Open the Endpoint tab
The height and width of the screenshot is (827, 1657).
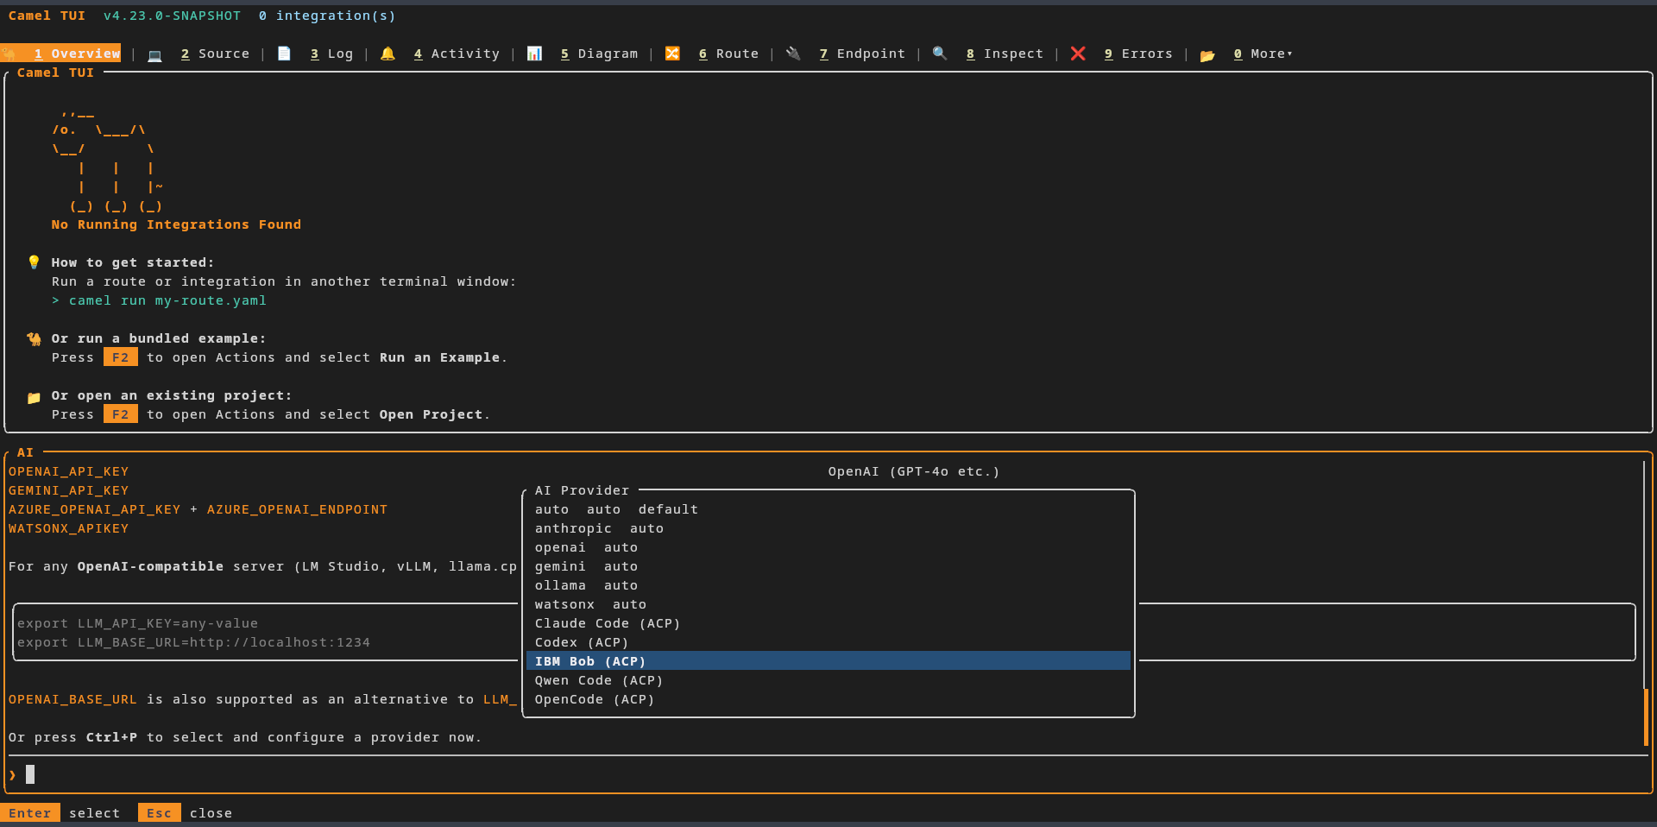pyautogui.click(x=862, y=54)
